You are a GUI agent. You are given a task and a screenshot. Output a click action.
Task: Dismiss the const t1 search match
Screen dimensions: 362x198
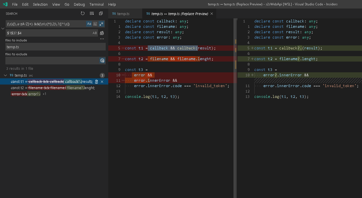coord(102,81)
